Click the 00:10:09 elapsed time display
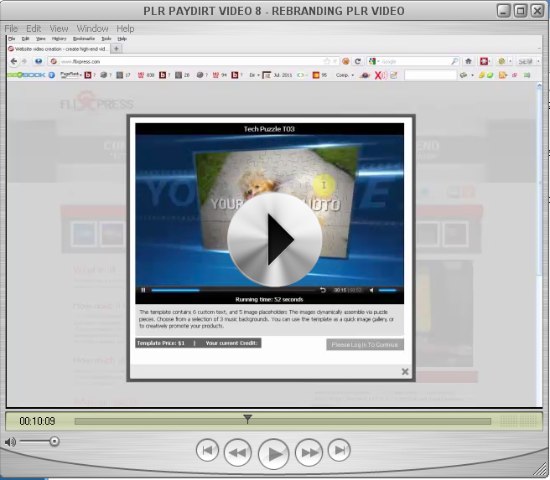 coord(37,421)
